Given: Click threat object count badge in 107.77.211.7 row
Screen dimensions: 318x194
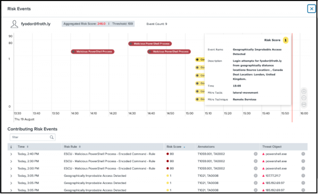Looking at the screenshot, I should pos(303,176).
